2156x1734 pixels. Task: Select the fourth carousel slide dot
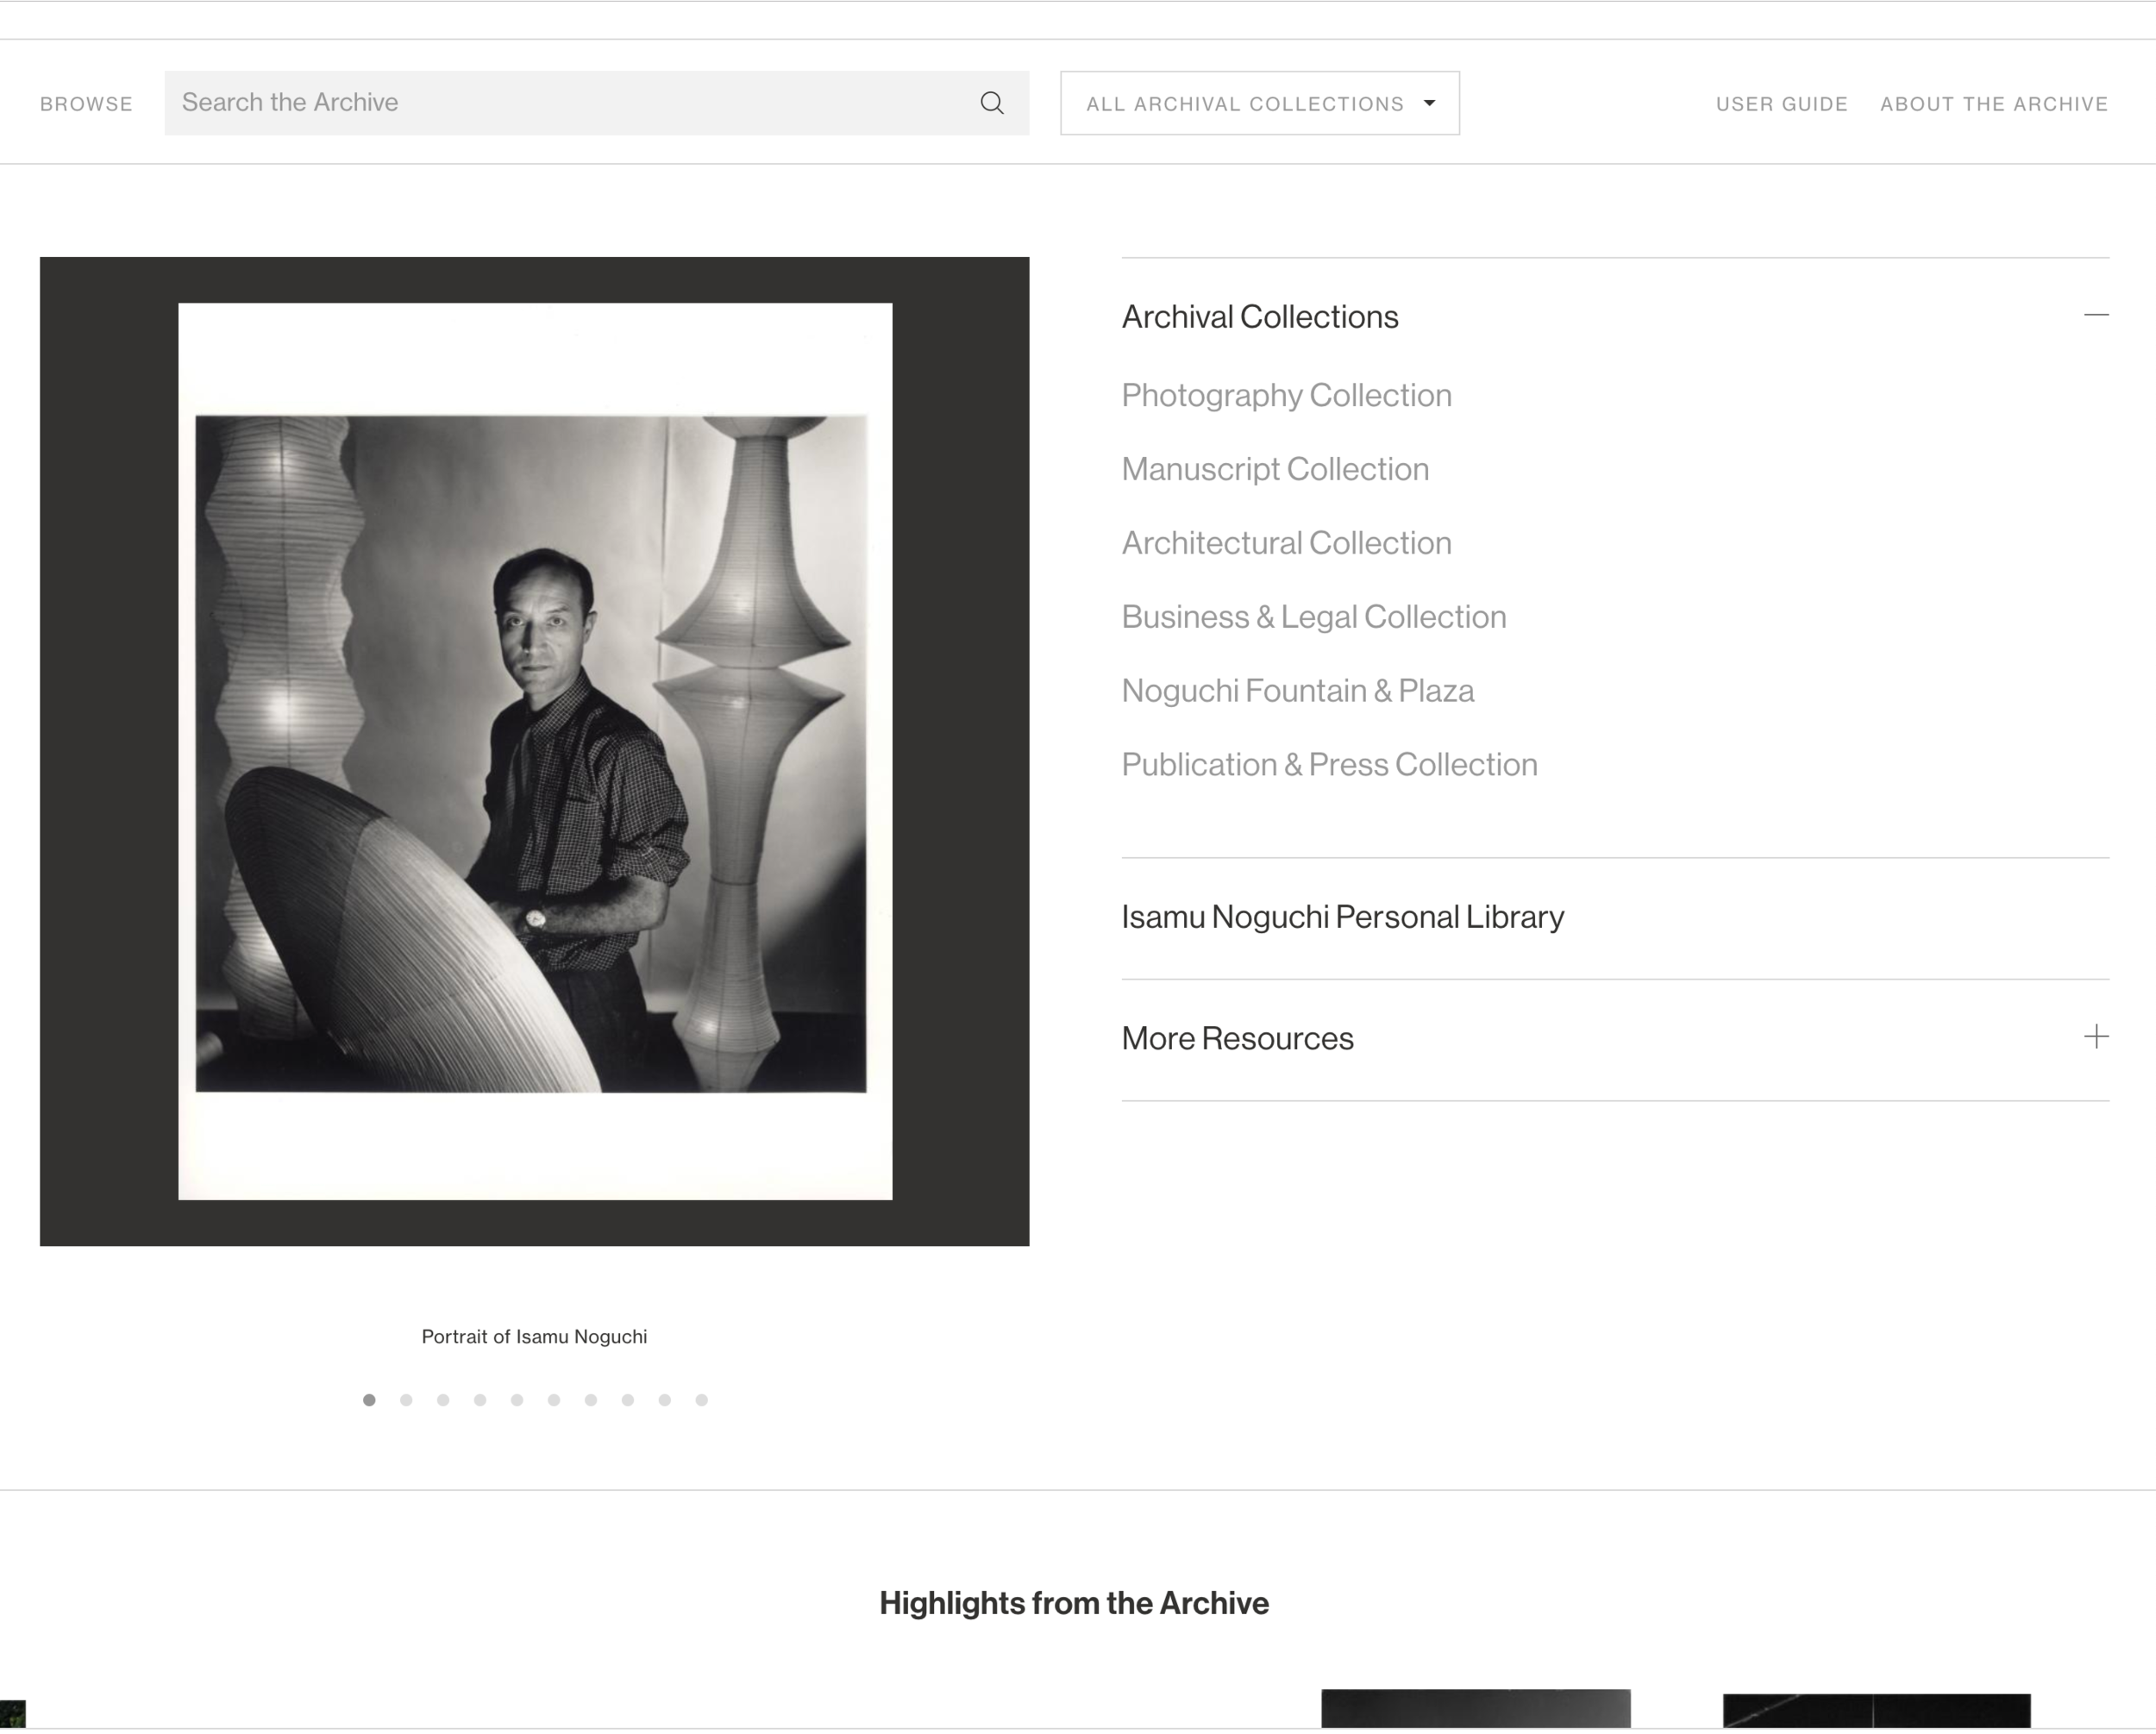click(x=480, y=1400)
